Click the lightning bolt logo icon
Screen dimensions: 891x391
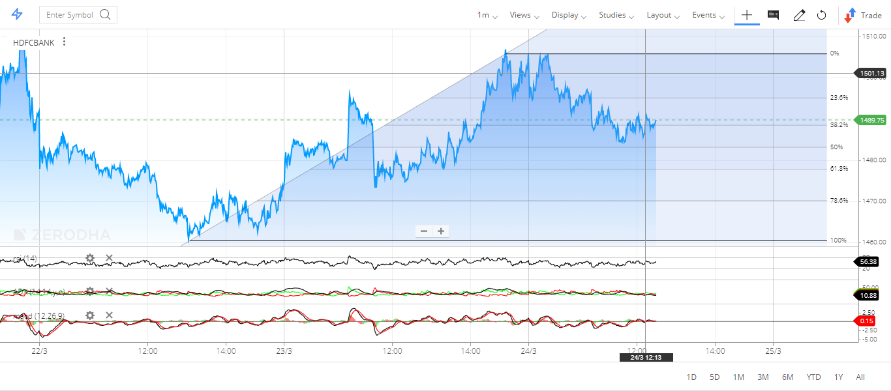tap(18, 14)
